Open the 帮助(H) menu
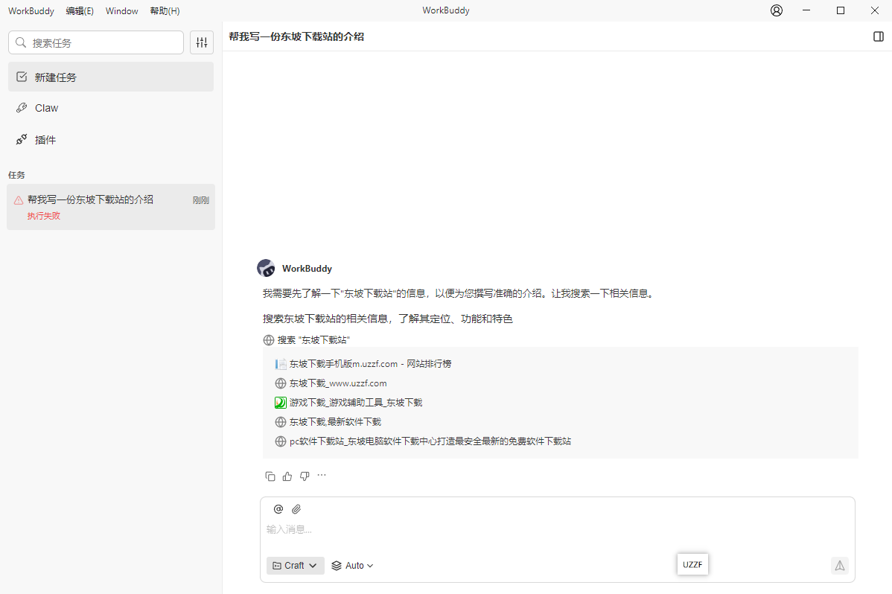 (x=165, y=10)
